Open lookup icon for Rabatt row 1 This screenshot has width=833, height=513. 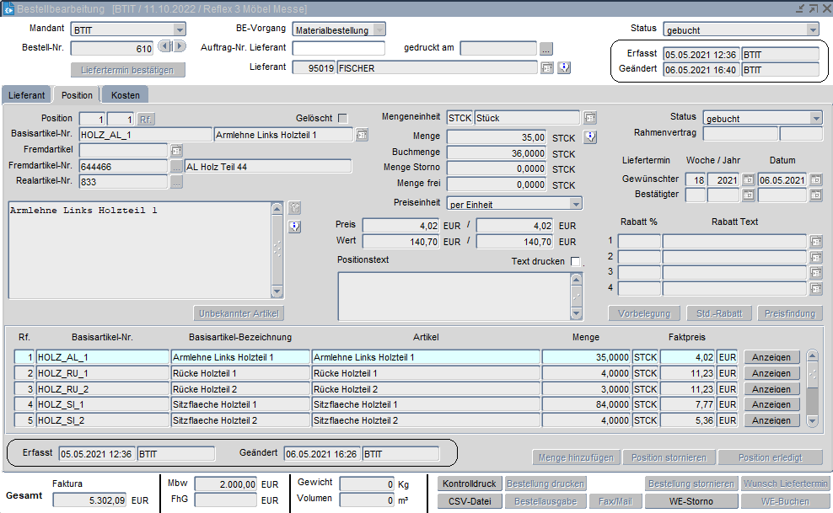(815, 242)
